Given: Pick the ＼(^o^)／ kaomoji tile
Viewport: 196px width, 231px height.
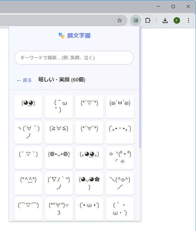Looking at the screenshot, I should [120, 183].
